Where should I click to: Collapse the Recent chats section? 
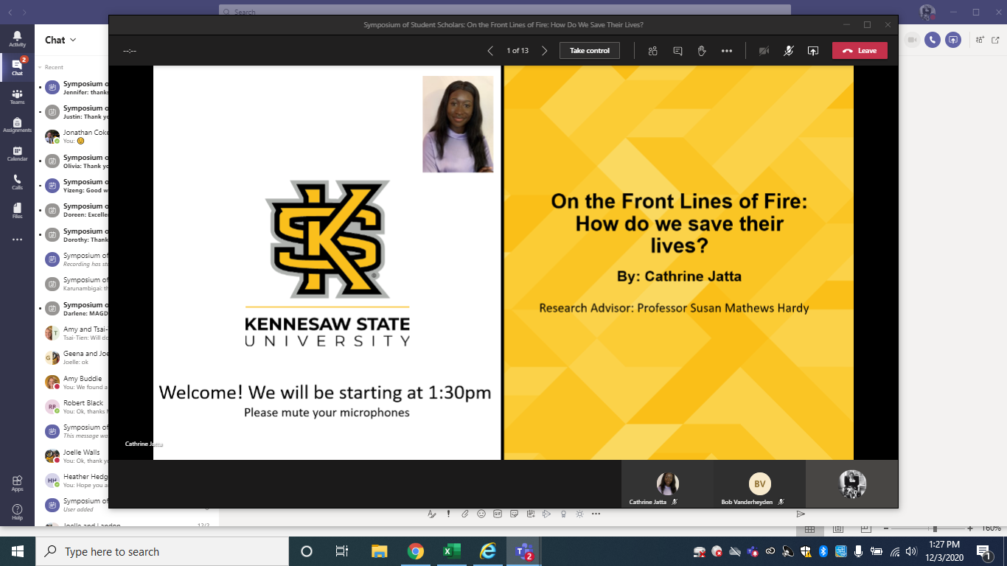(x=40, y=67)
